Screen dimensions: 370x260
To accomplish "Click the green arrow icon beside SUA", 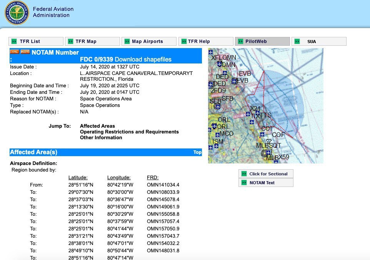I will pyautogui.click(x=297, y=41).
